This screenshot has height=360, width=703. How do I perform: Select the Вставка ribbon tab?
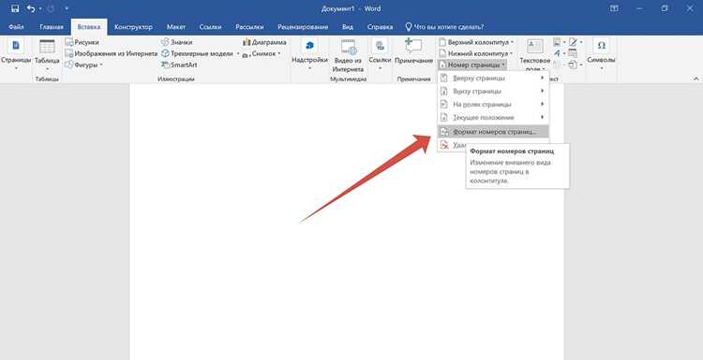pyautogui.click(x=89, y=27)
